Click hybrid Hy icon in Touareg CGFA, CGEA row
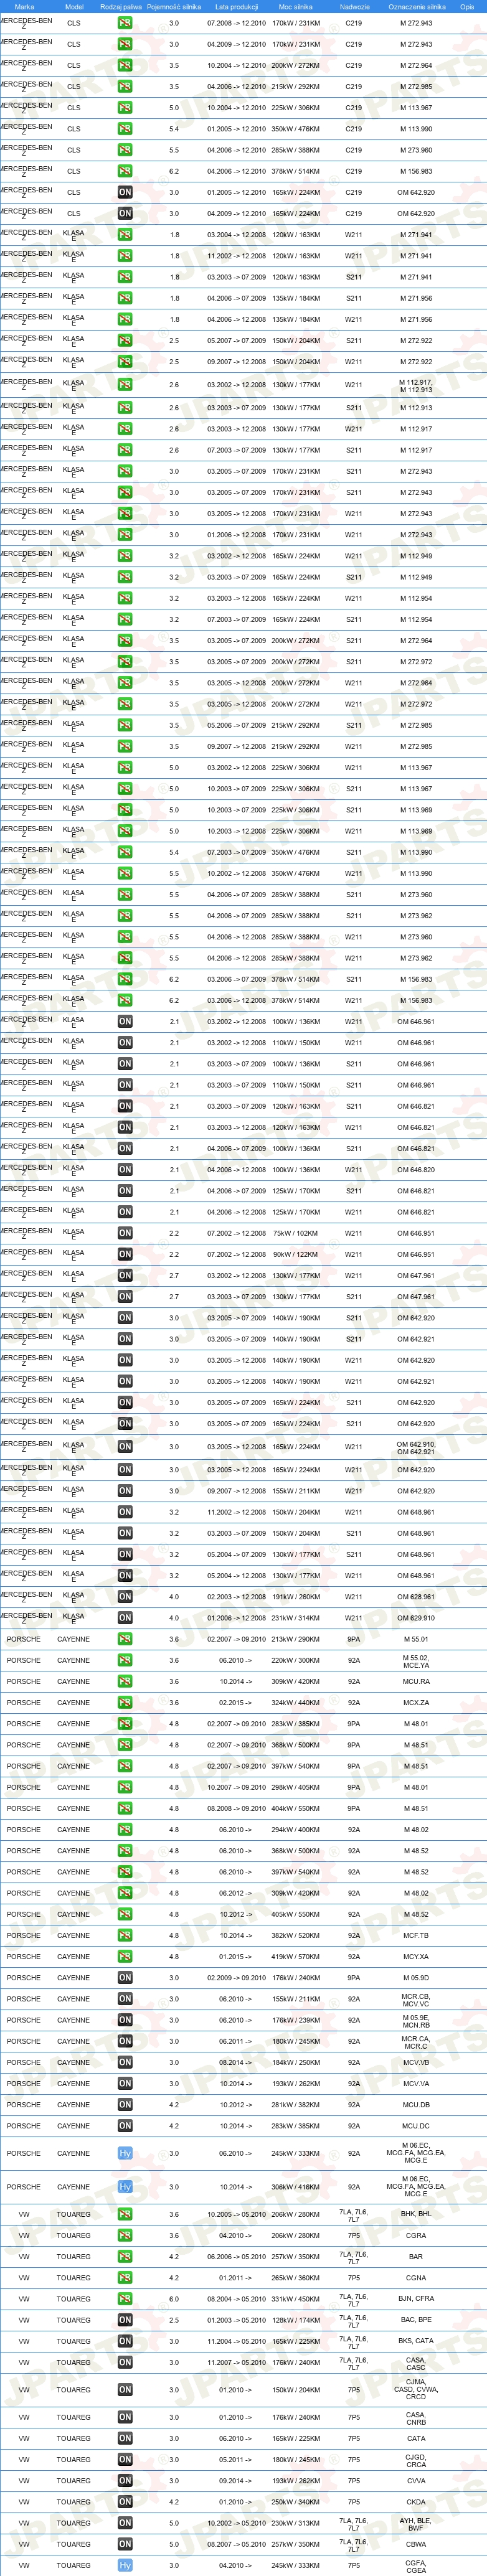Image resolution: width=487 pixels, height=2576 pixels. pos(125,2565)
